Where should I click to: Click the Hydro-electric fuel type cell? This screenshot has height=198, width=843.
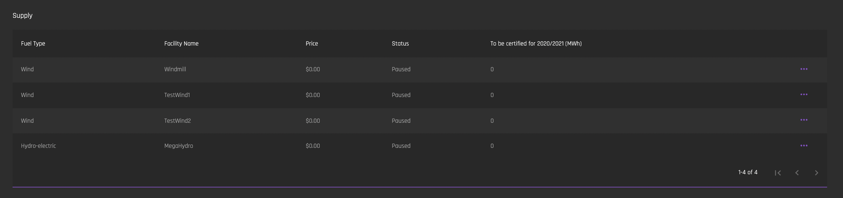click(38, 146)
